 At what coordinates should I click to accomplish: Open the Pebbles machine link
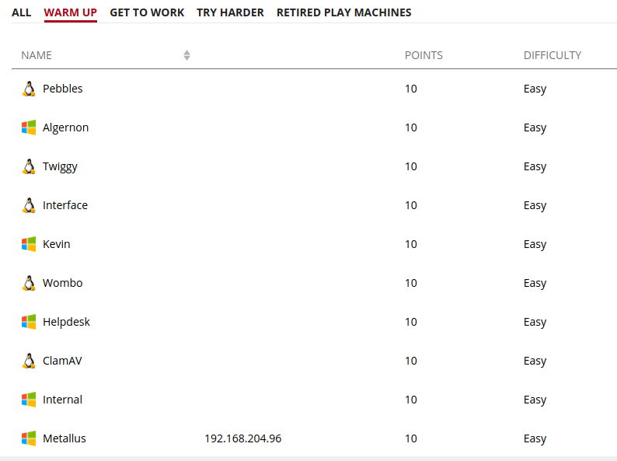tap(63, 89)
